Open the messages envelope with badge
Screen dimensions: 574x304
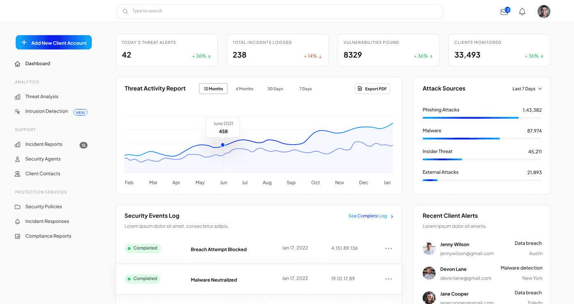tap(504, 11)
